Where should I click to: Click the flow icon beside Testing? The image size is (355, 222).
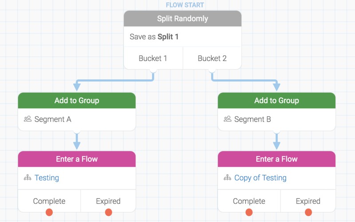coord(28,178)
